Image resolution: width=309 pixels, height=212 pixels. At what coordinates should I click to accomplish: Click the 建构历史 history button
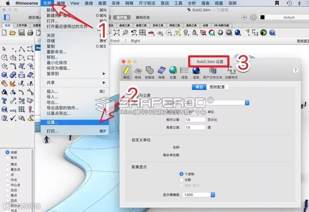click(143, 17)
